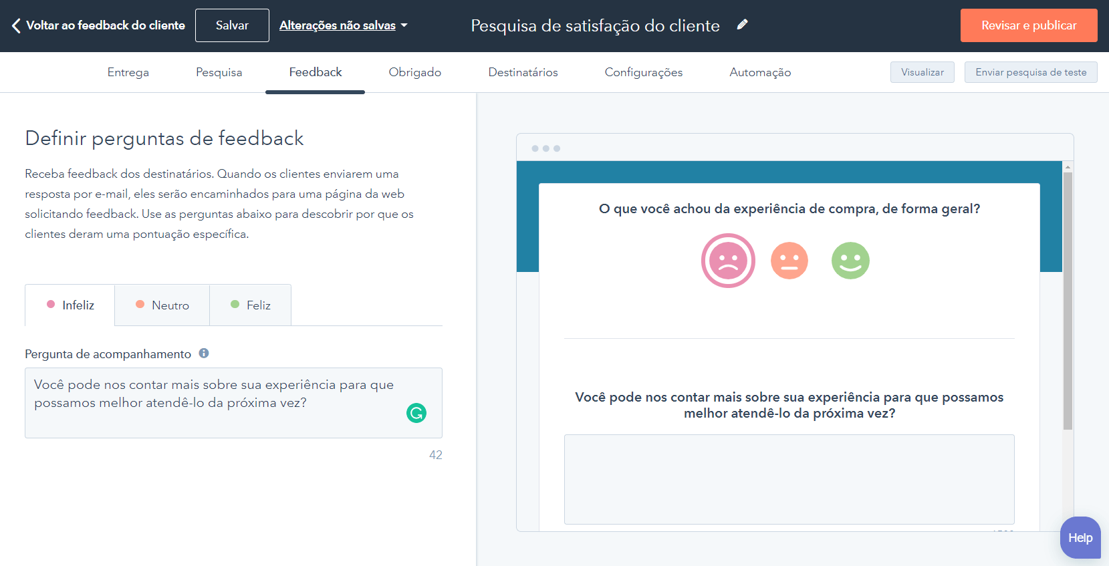Click the neutral face emoji in preview
The image size is (1109, 566).
(789, 261)
